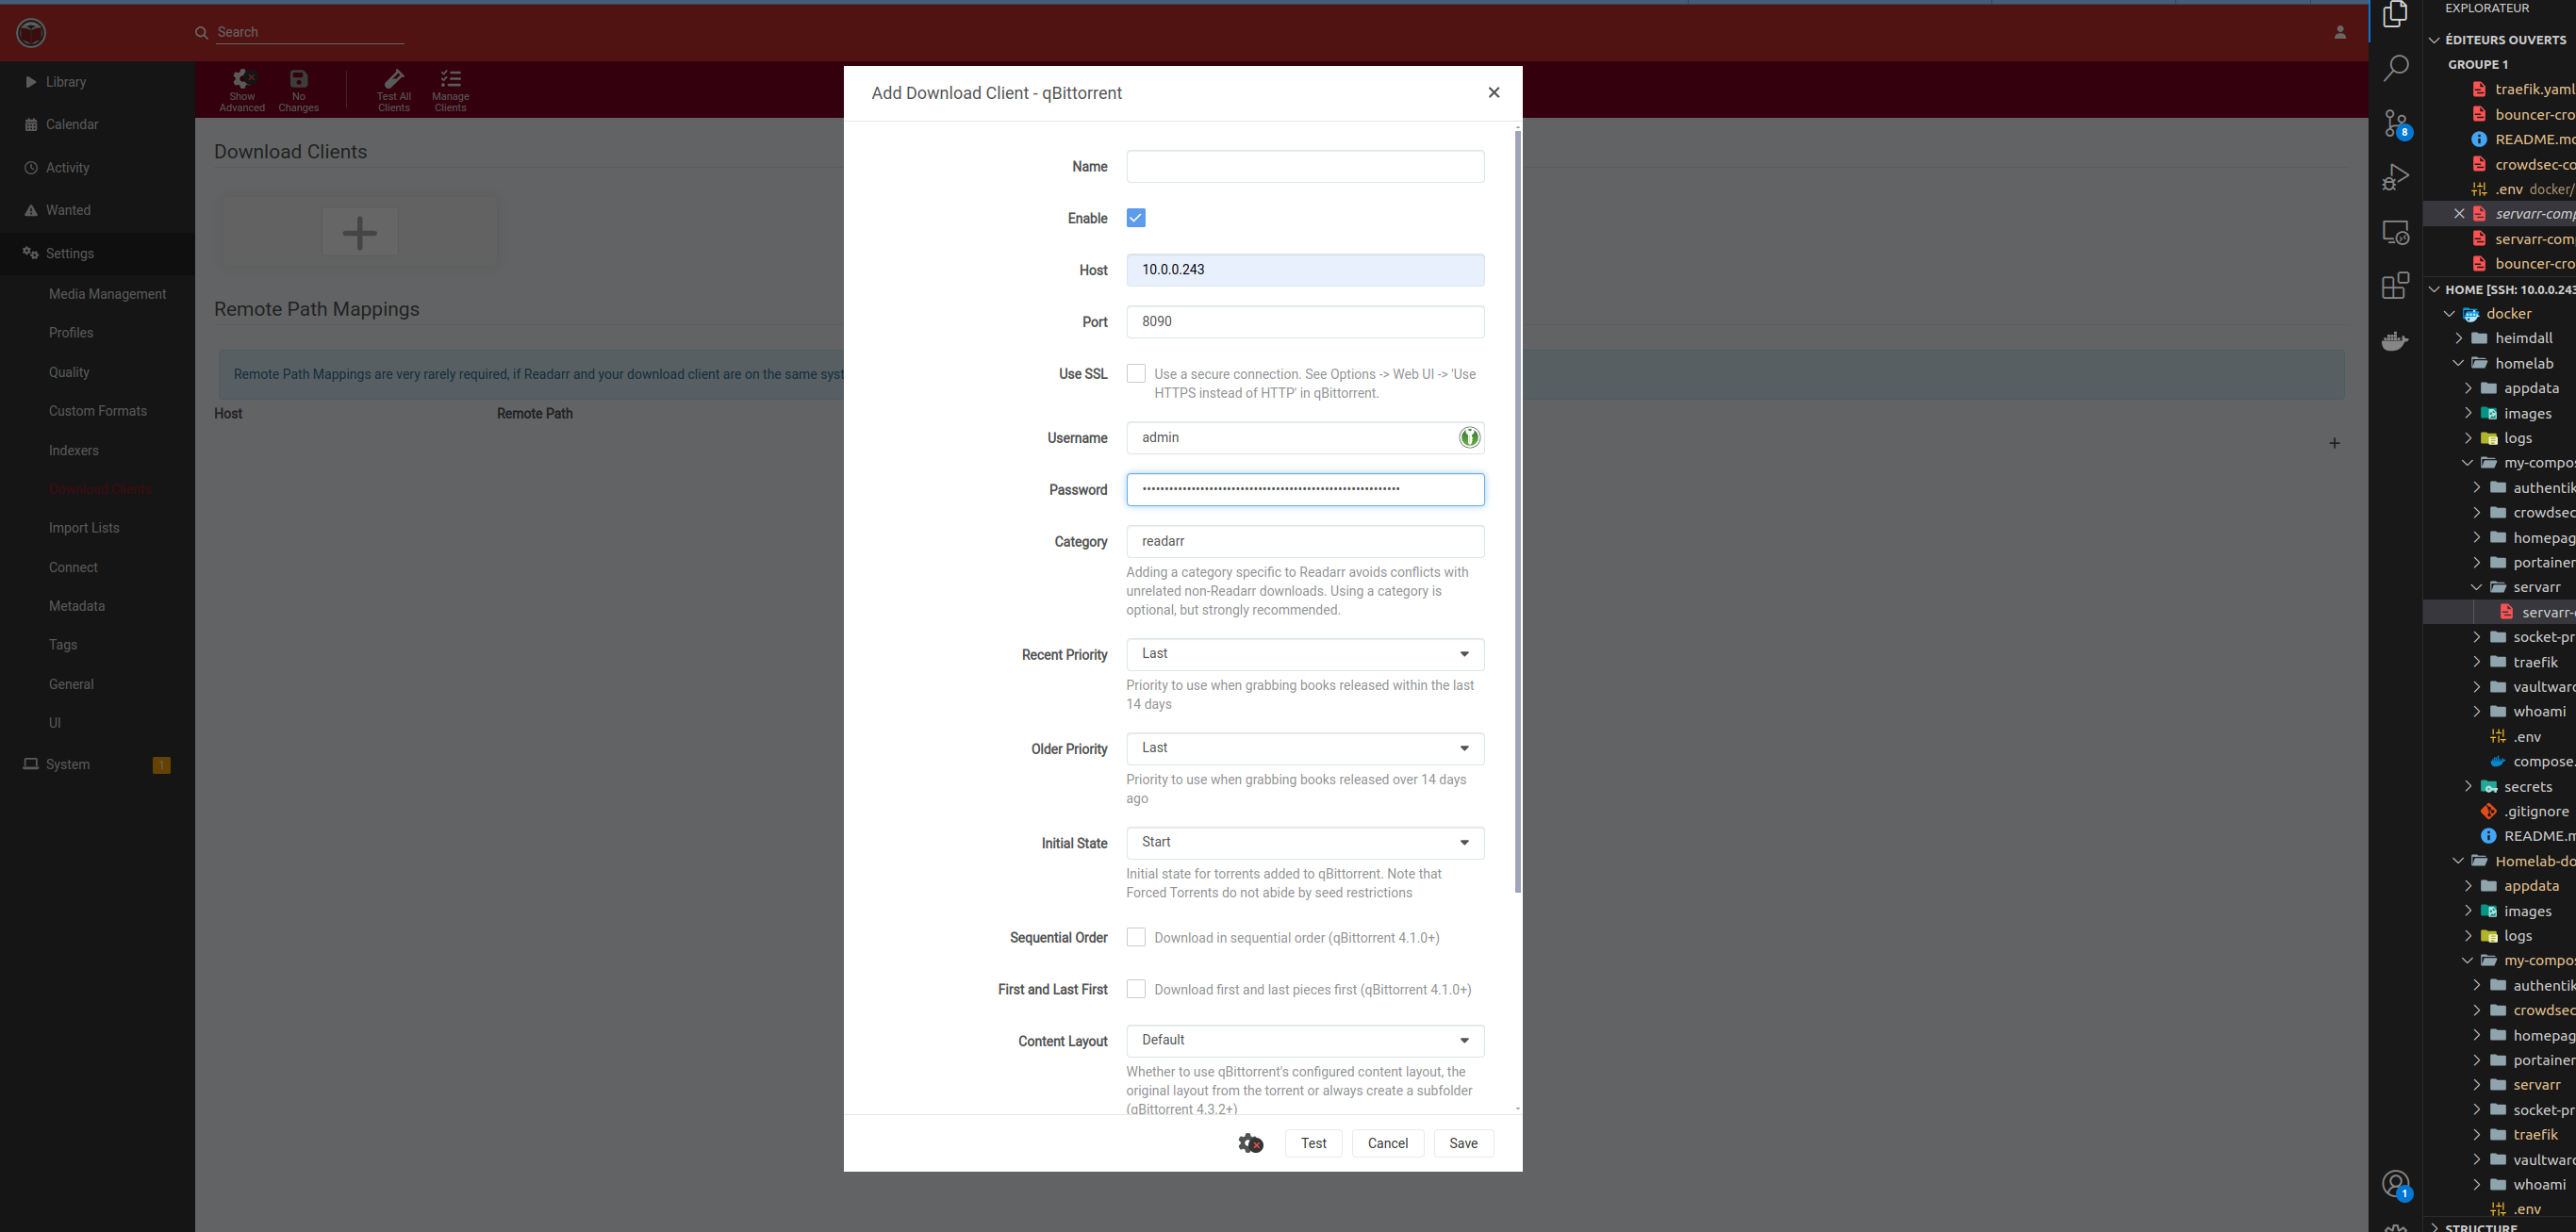Click the plus card to add download client

(x=360, y=232)
